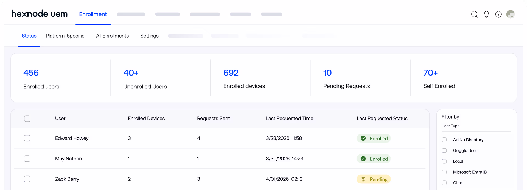Viewport: 527px width, 190px height.
Task: Click the Requests Sent column header
Action: point(213,118)
